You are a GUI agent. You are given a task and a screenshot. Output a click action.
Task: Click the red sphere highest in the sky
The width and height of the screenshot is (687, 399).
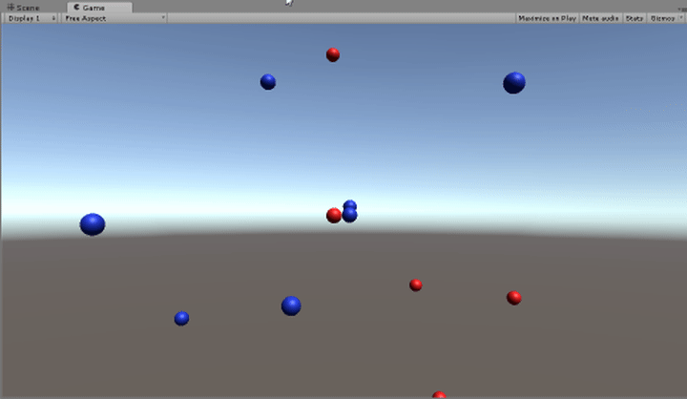[333, 54]
